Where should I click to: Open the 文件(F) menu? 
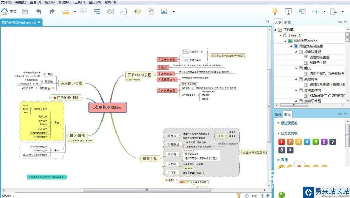6,2
